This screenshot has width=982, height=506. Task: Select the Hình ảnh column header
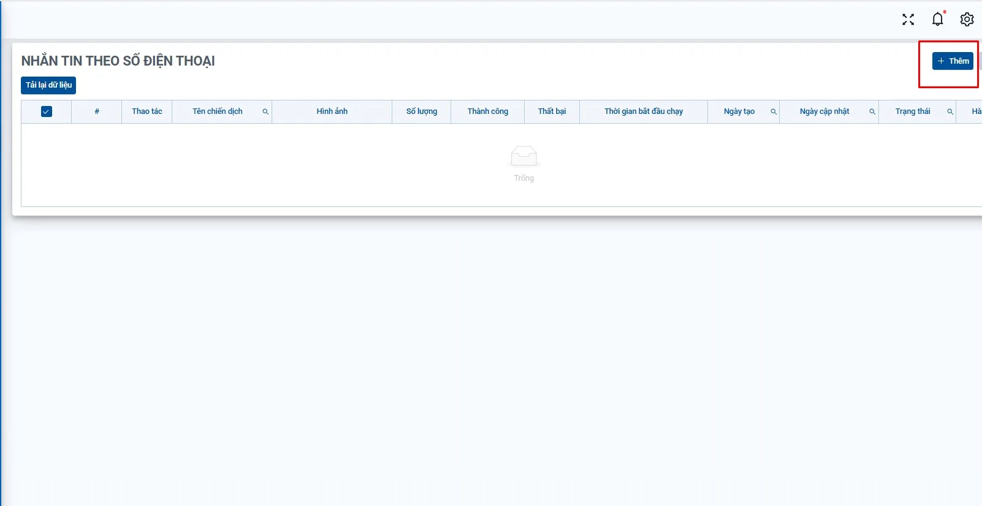[332, 111]
